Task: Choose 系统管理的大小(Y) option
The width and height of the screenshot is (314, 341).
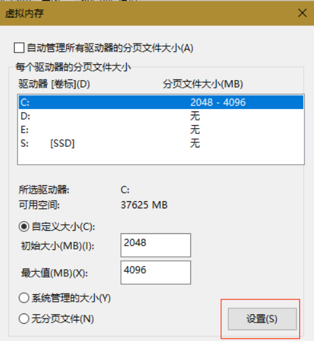Action: click(24, 298)
